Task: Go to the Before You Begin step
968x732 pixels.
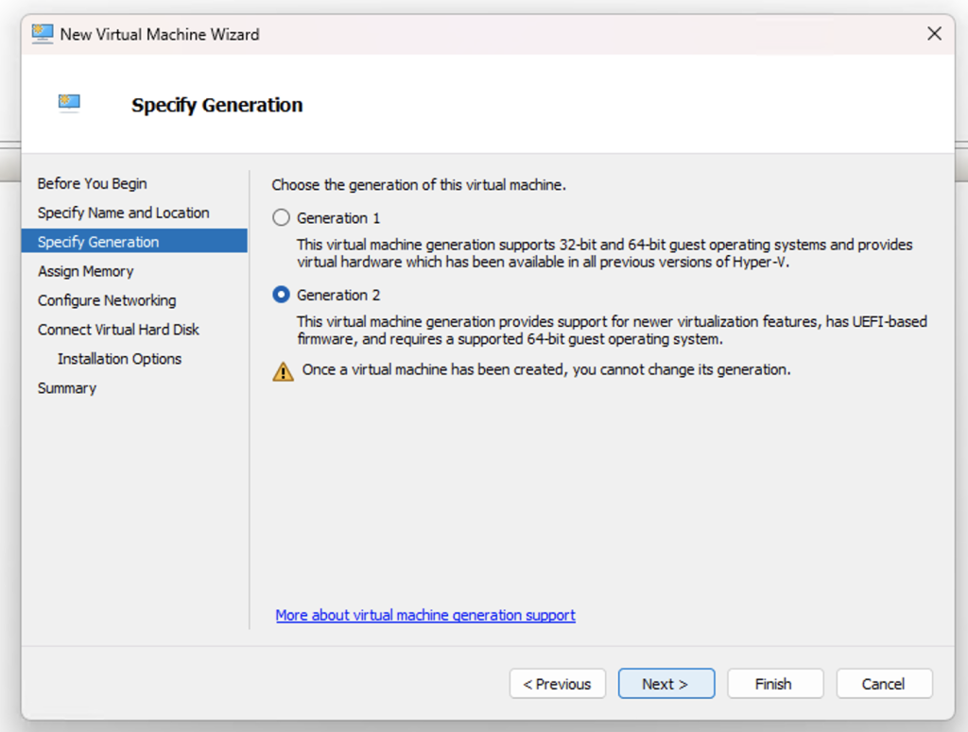Action: click(93, 183)
